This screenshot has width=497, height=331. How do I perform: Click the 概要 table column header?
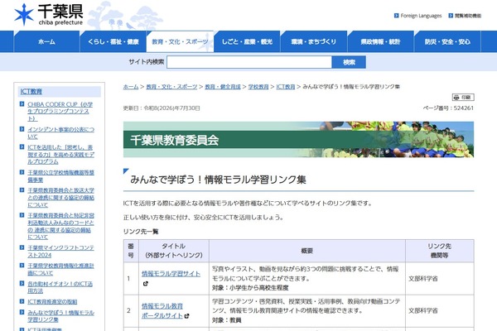[306, 251]
